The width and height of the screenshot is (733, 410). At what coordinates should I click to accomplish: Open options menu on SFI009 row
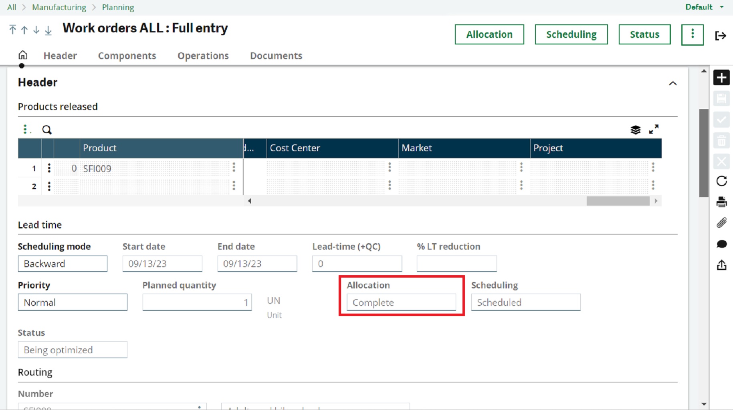(48, 168)
